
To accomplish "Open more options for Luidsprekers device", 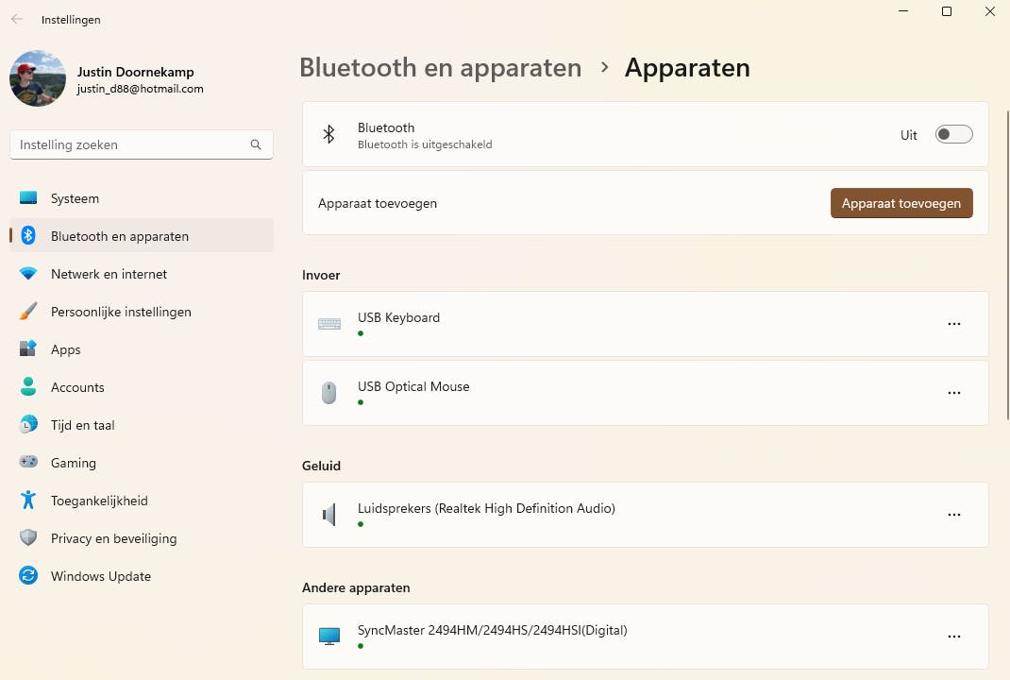I will [x=953, y=515].
